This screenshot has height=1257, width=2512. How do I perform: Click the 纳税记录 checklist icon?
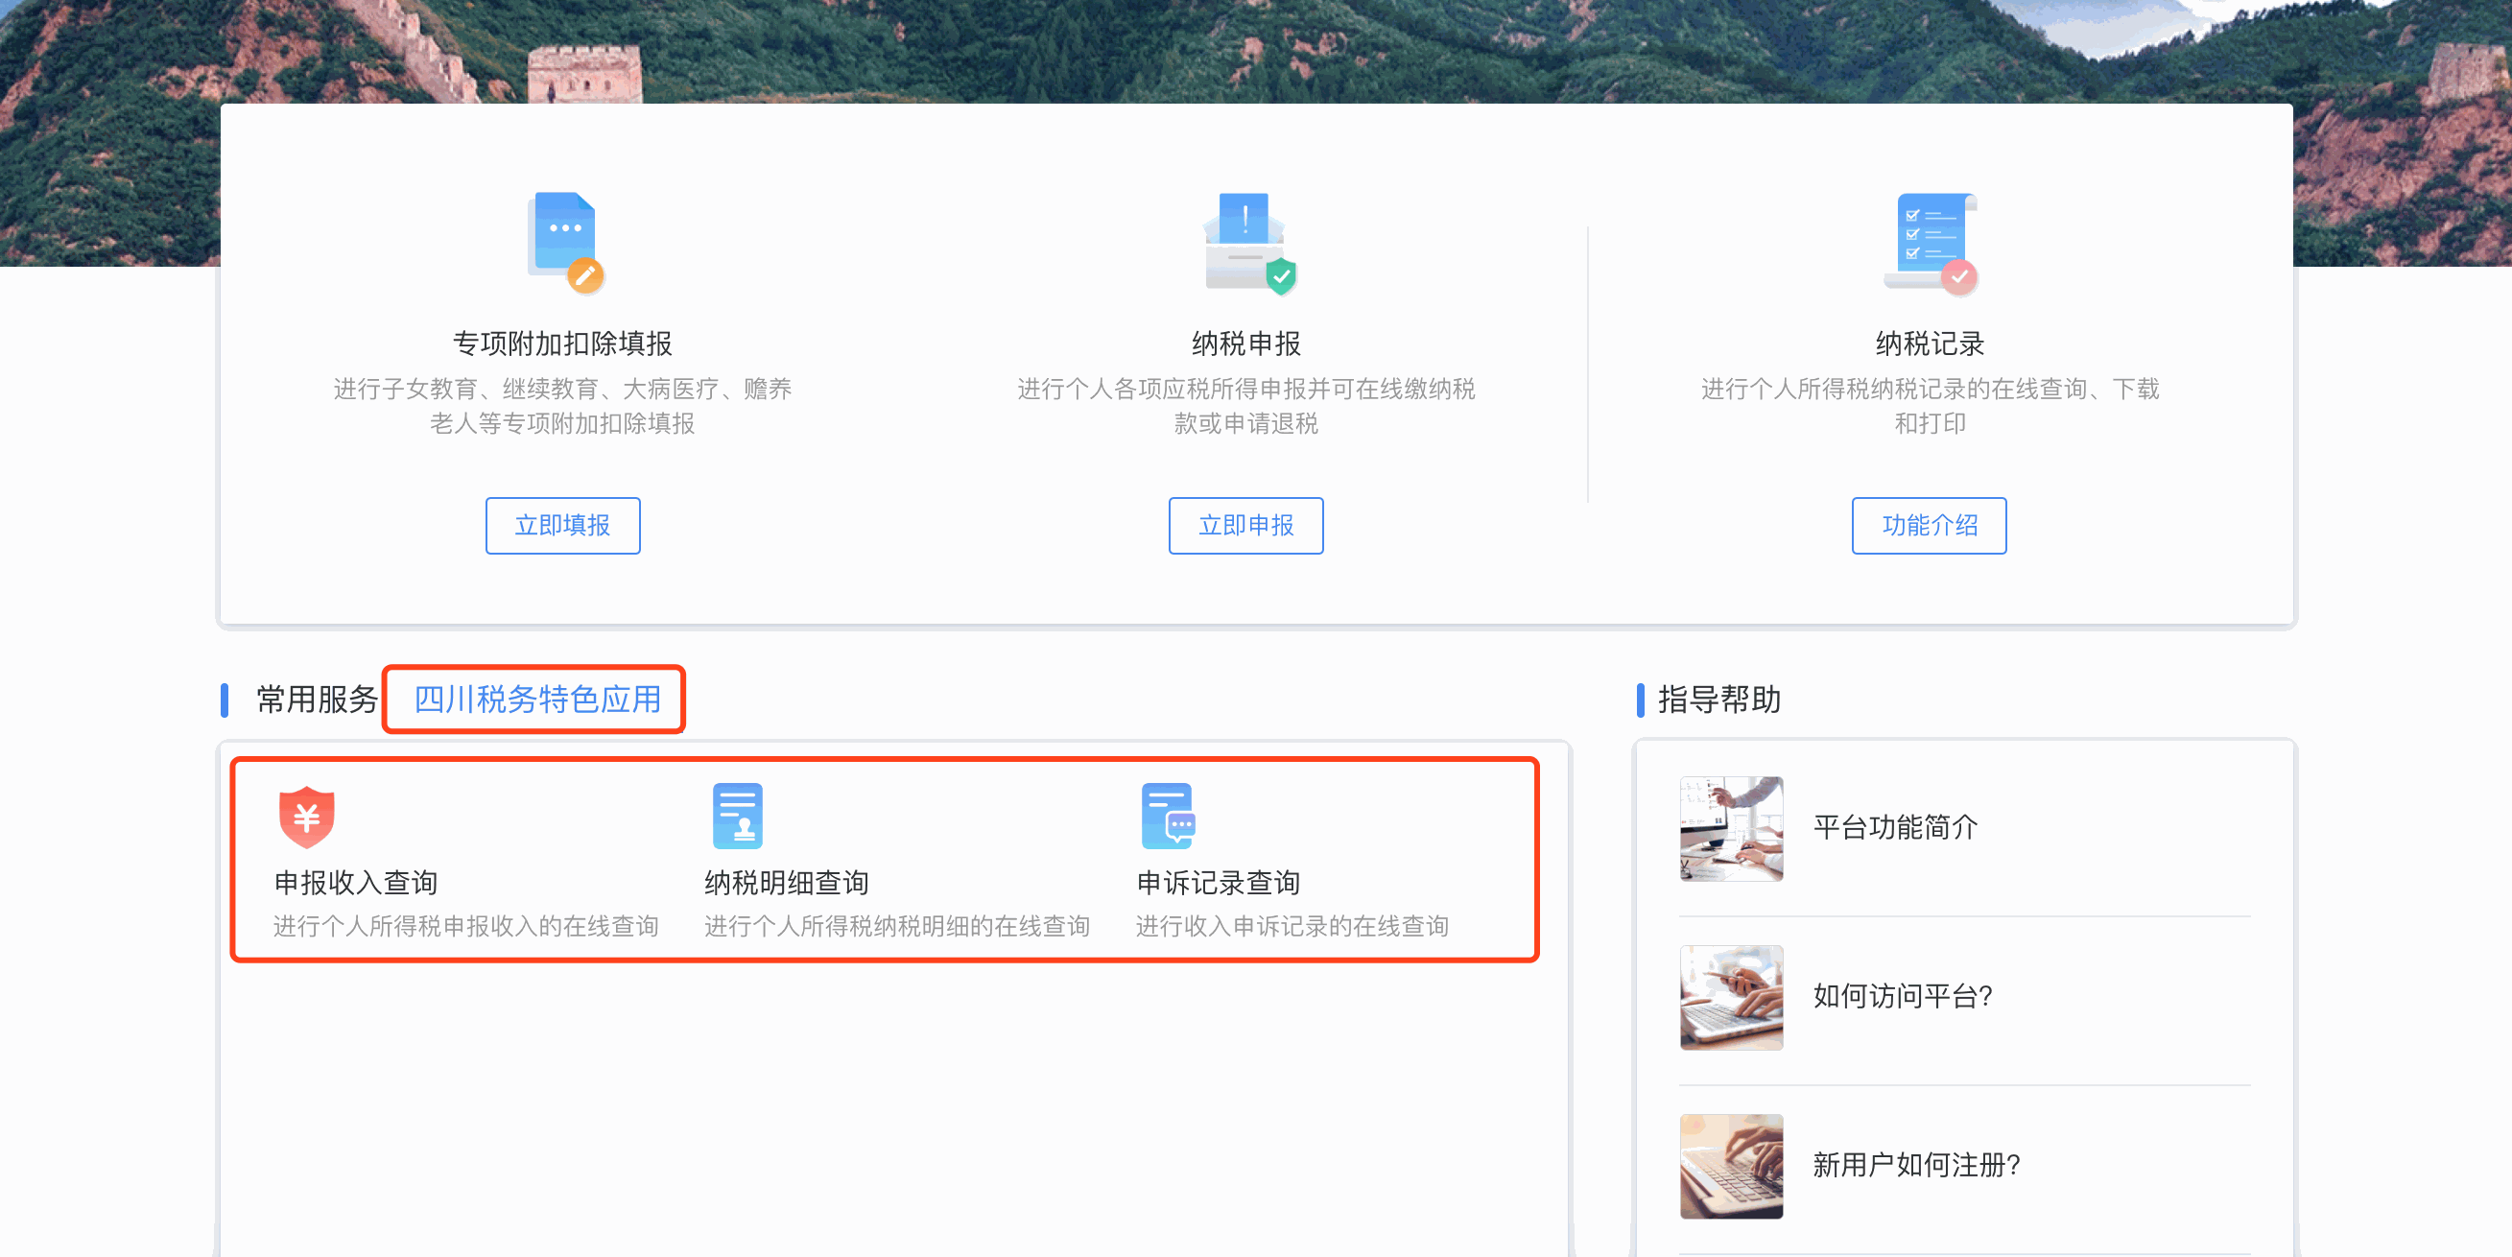click(1930, 242)
